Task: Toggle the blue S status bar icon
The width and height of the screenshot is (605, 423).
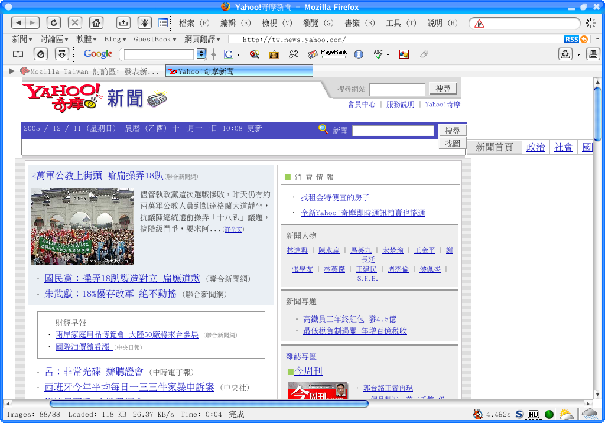Action: click(x=519, y=414)
